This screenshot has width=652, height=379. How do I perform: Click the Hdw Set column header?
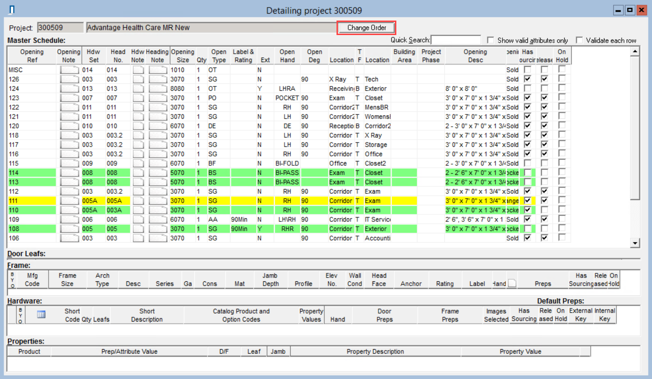tap(93, 56)
